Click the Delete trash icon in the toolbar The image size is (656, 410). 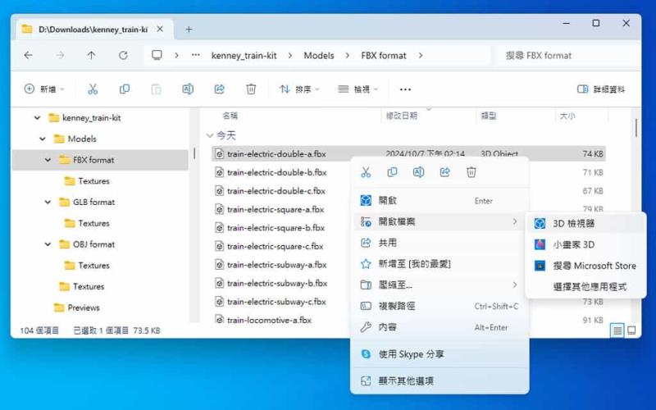[251, 89]
